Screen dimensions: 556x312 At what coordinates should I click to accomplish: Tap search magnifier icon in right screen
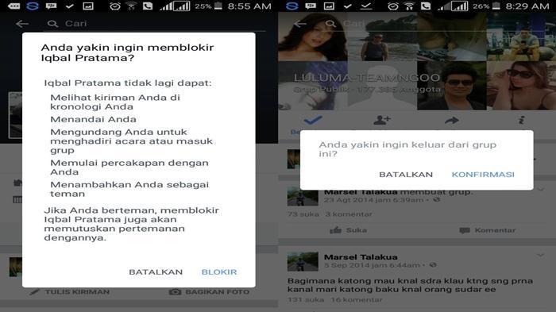click(x=330, y=24)
